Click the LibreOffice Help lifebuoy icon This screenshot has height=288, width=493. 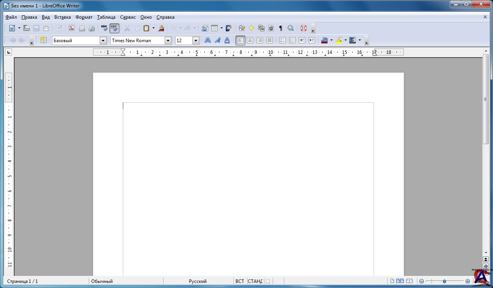pyautogui.click(x=304, y=28)
